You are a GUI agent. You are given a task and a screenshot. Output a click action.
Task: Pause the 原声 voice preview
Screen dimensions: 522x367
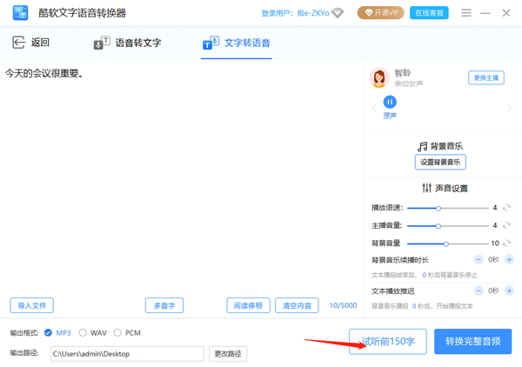[x=390, y=102]
